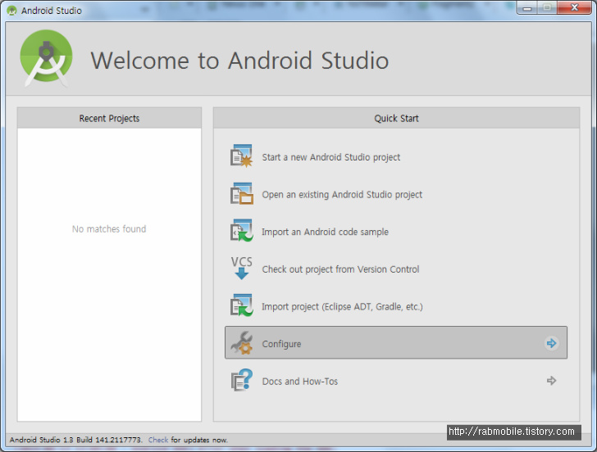Click the VCS checkout arrow icon

241,268
